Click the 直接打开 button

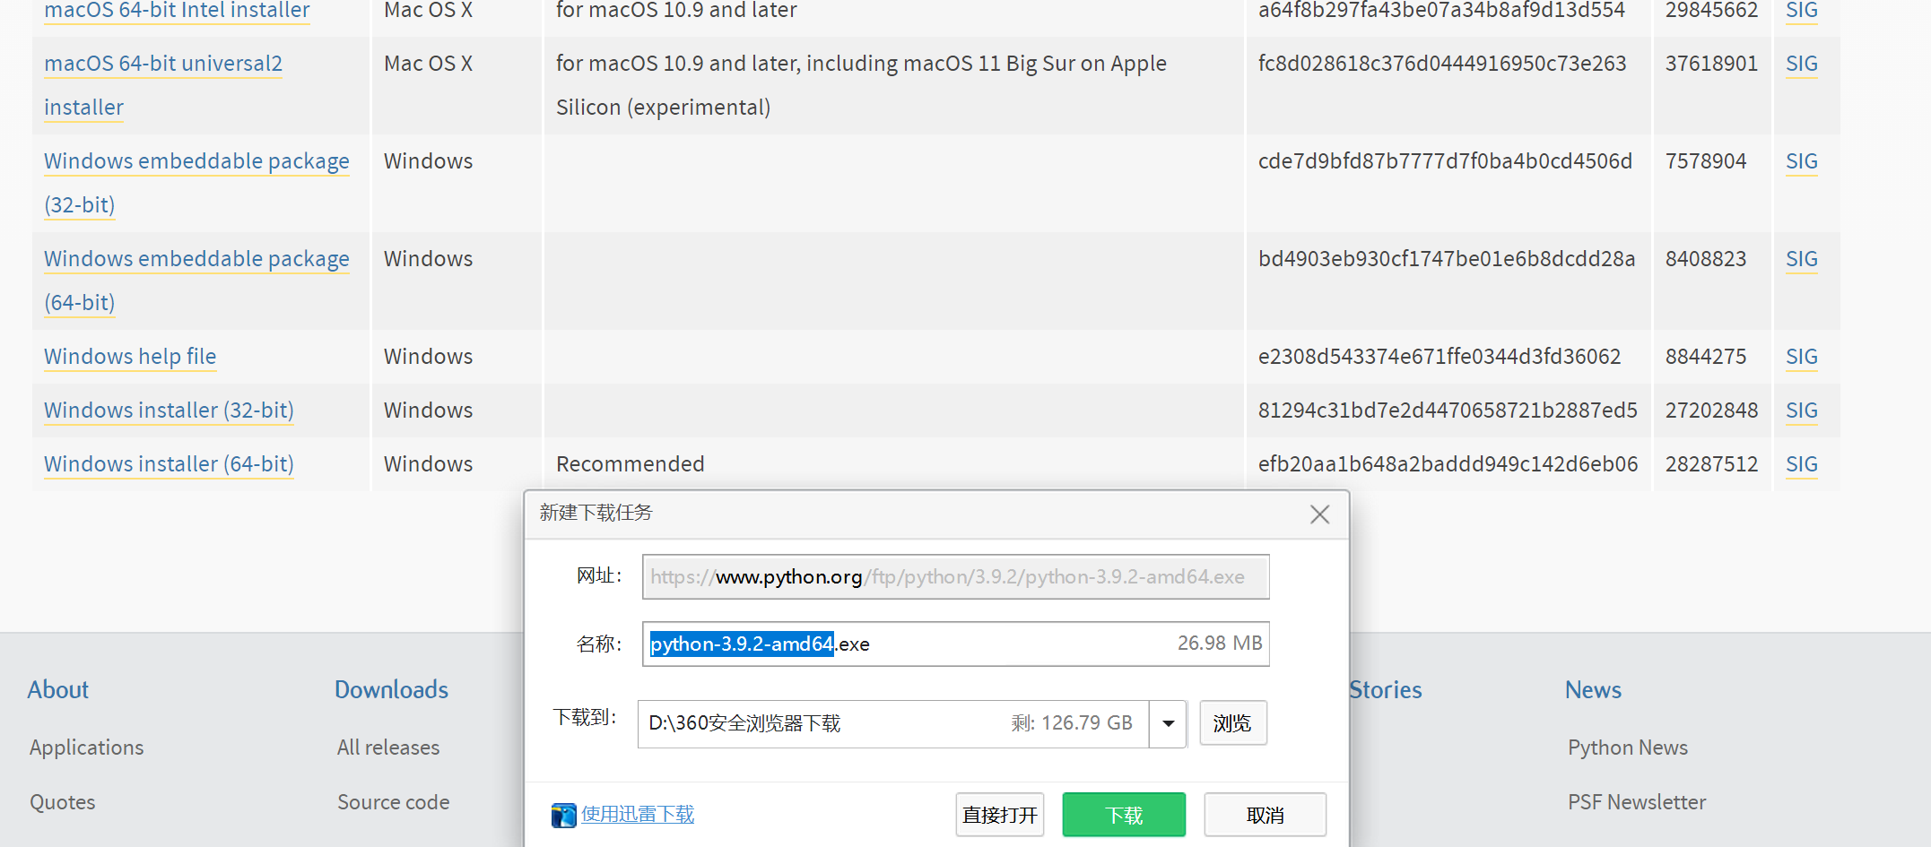click(x=1000, y=815)
